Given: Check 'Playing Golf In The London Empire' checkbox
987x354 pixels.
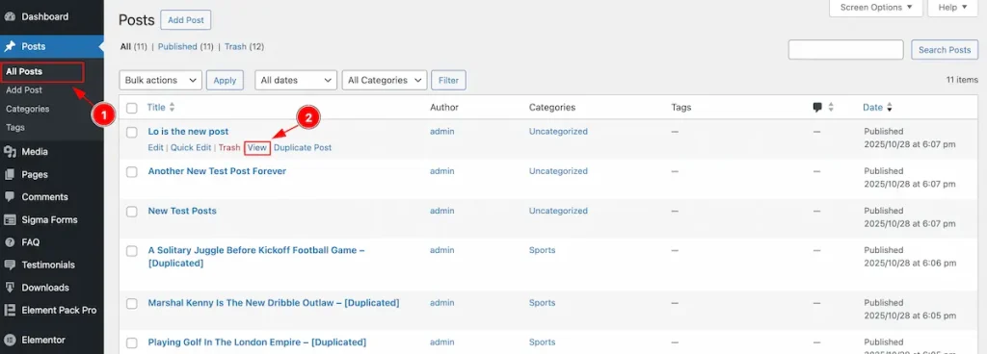Looking at the screenshot, I should (131, 343).
